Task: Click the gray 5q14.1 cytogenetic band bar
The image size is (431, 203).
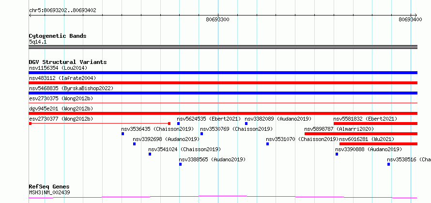Action: [x=223, y=47]
